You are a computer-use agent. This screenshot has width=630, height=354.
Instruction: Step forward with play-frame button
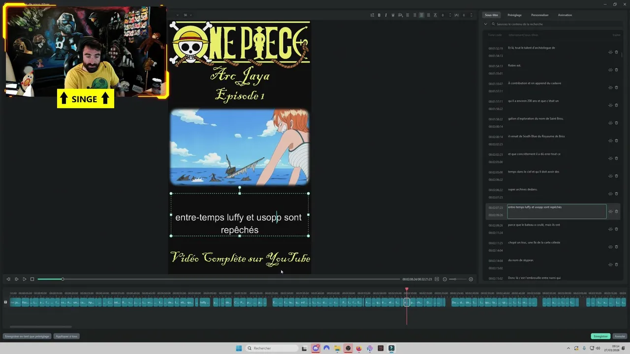[x=16, y=279]
